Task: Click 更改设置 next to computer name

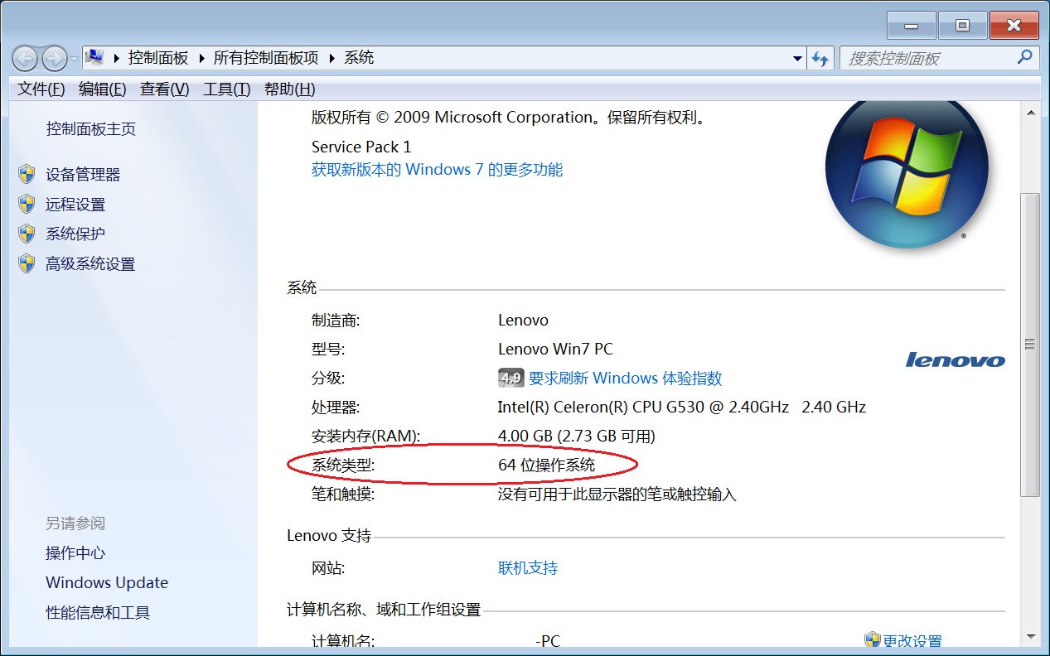Action: (912, 641)
